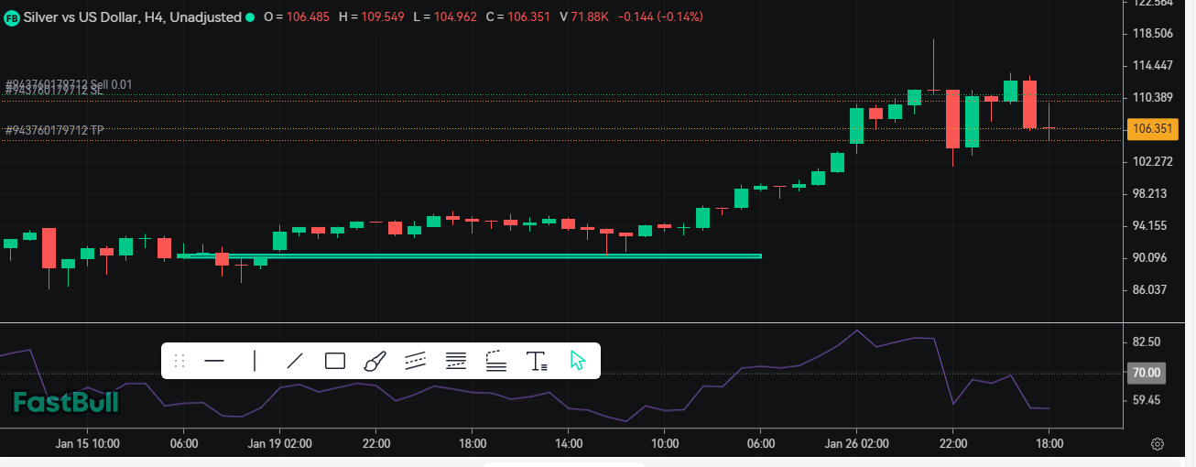1196x467 pixels.
Task: Select the vertical line drawing tool
Action: pyautogui.click(x=255, y=361)
